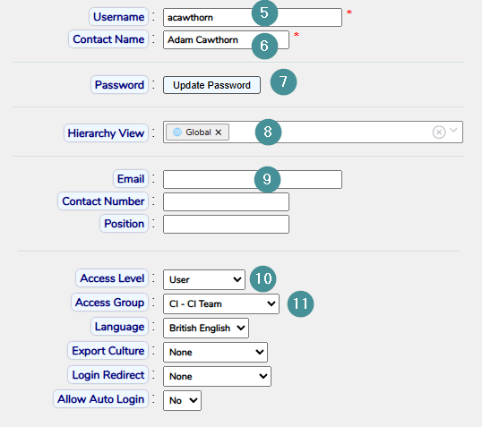This screenshot has width=482, height=427.
Task: Clear all Hierarchy View selections with the circled X
Action: [439, 132]
